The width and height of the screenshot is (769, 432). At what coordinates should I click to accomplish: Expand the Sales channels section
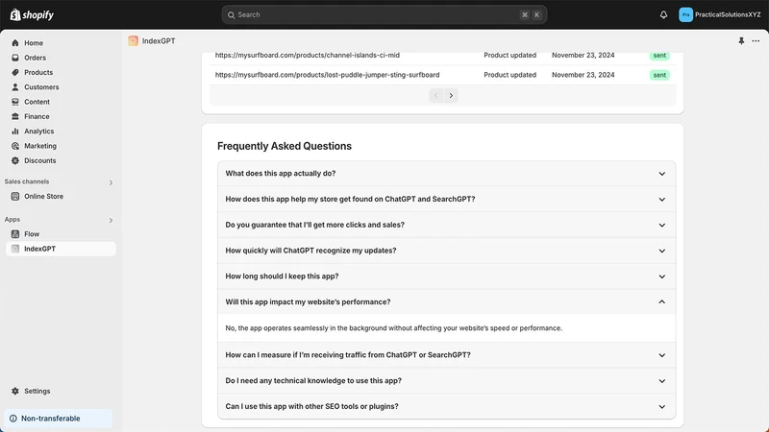111,182
